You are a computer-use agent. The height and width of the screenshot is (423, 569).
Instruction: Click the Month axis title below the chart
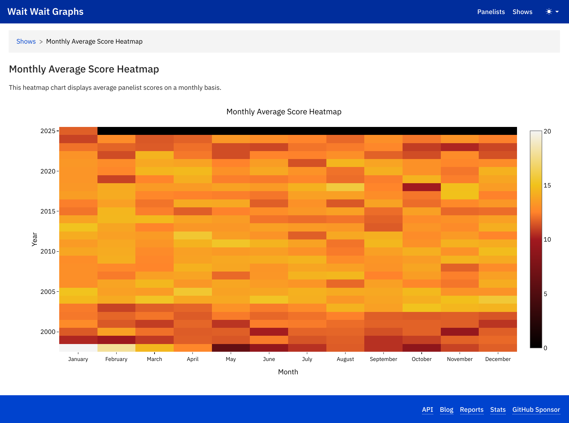(288, 372)
